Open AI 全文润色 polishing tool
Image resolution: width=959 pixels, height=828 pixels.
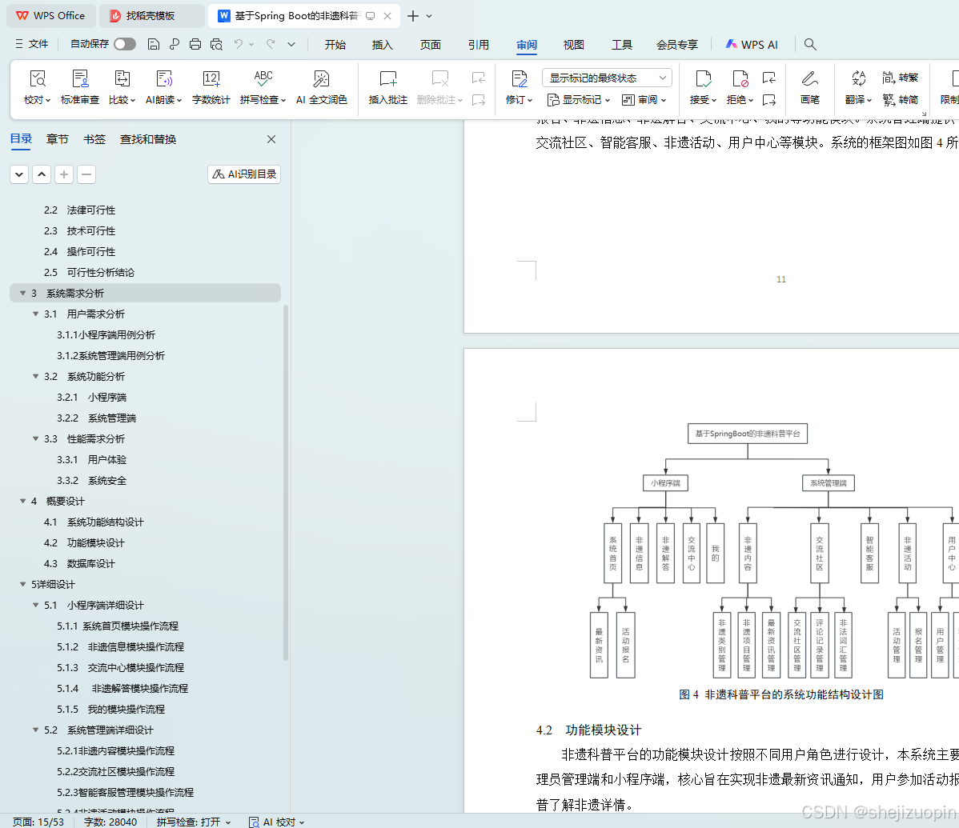pyautogui.click(x=321, y=87)
